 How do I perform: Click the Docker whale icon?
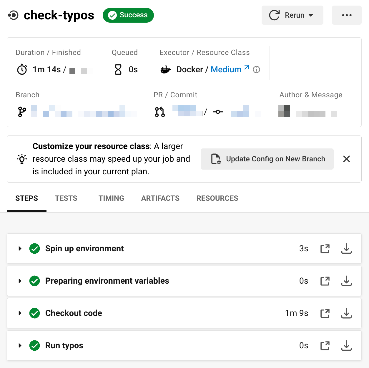(166, 70)
